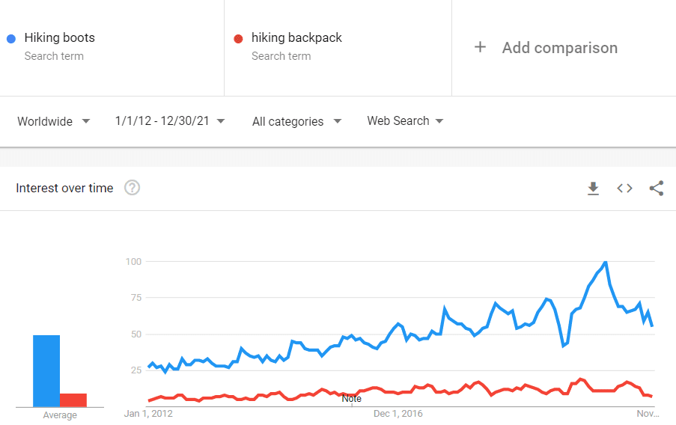
Task: Click the plus icon beside Add comparison
Action: [x=480, y=47]
